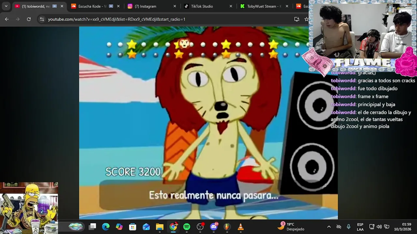Screen dimensions: 417x234
Task: Open Discord from the taskbar
Action: pos(214,227)
